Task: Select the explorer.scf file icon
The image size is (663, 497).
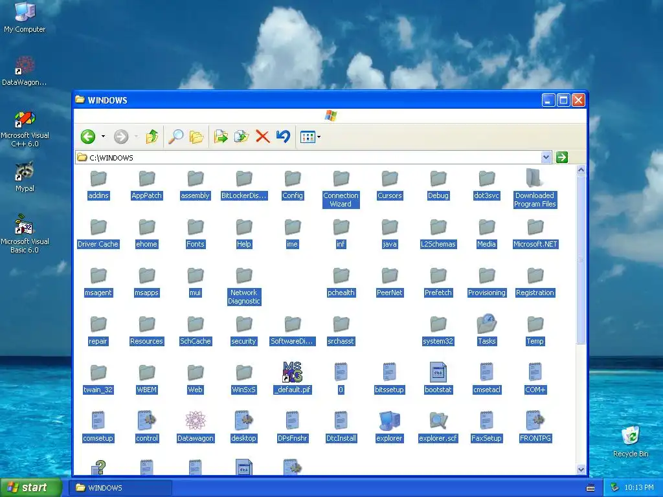Action: (x=438, y=421)
